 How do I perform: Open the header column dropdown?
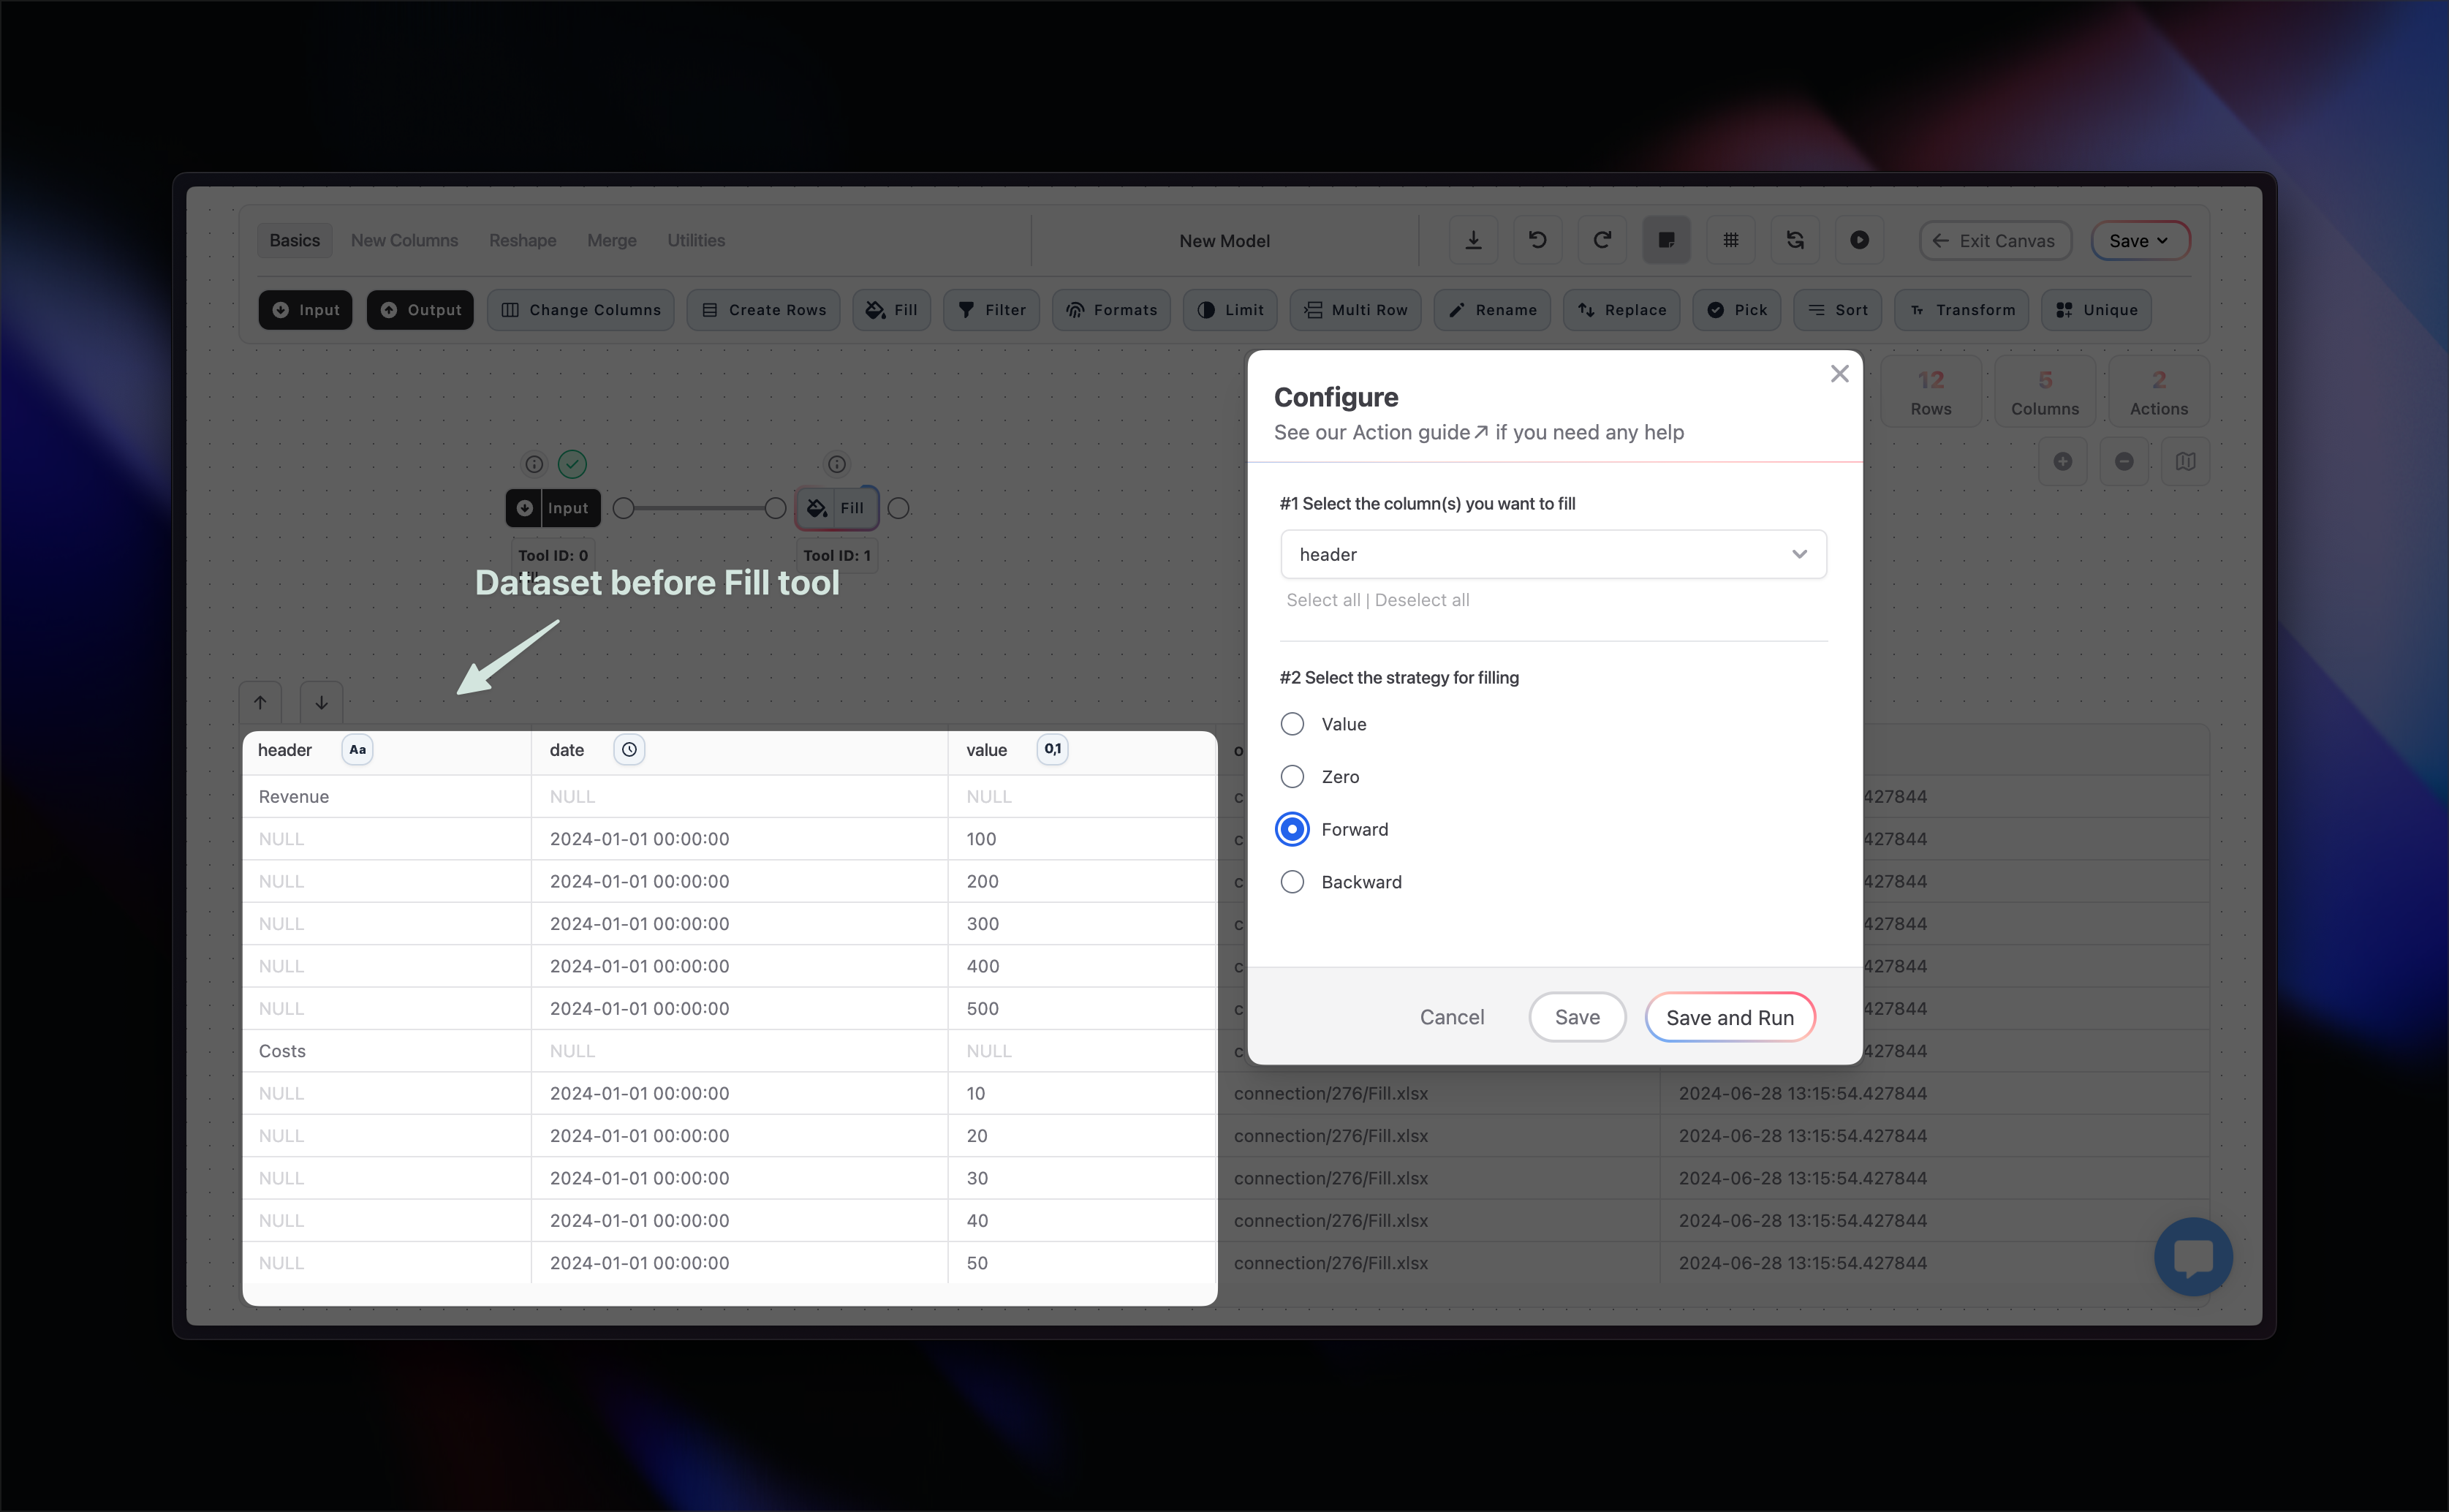click(1552, 554)
